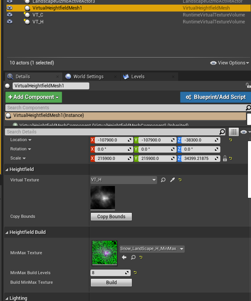The width and height of the screenshot is (251, 301).
Task: Click the scale lock icon
Action: point(225,158)
